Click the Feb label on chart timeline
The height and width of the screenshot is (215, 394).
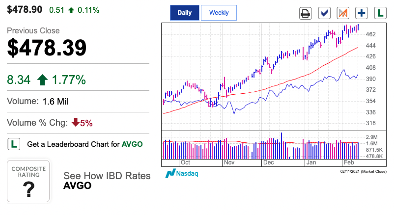349,162
